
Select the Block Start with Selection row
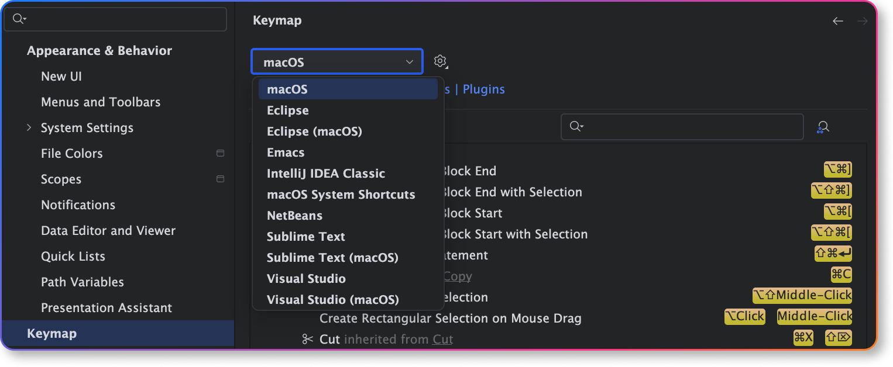pyautogui.click(x=559, y=234)
